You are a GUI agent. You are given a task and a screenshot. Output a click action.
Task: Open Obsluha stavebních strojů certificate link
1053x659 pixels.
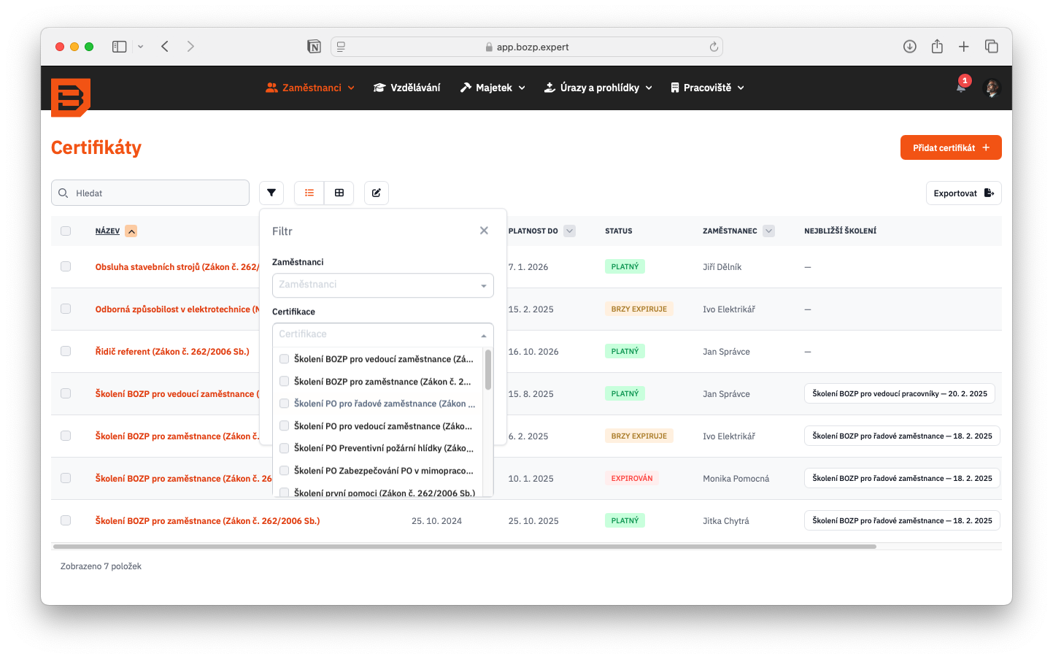tap(177, 267)
